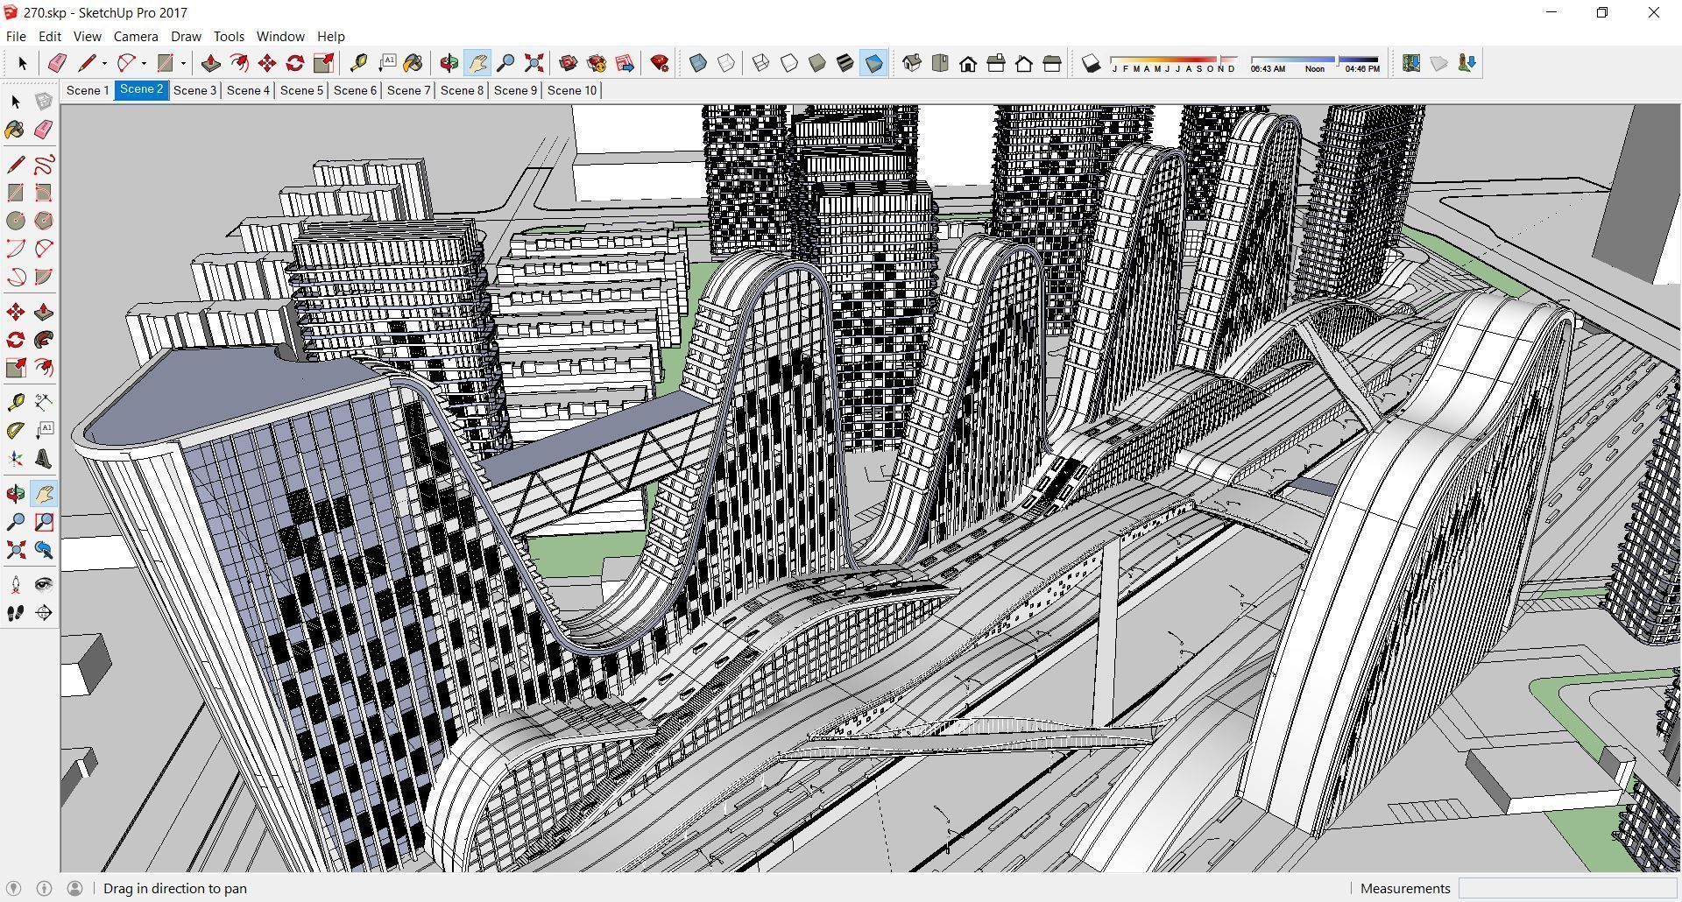Select the Circle tool

[16, 221]
